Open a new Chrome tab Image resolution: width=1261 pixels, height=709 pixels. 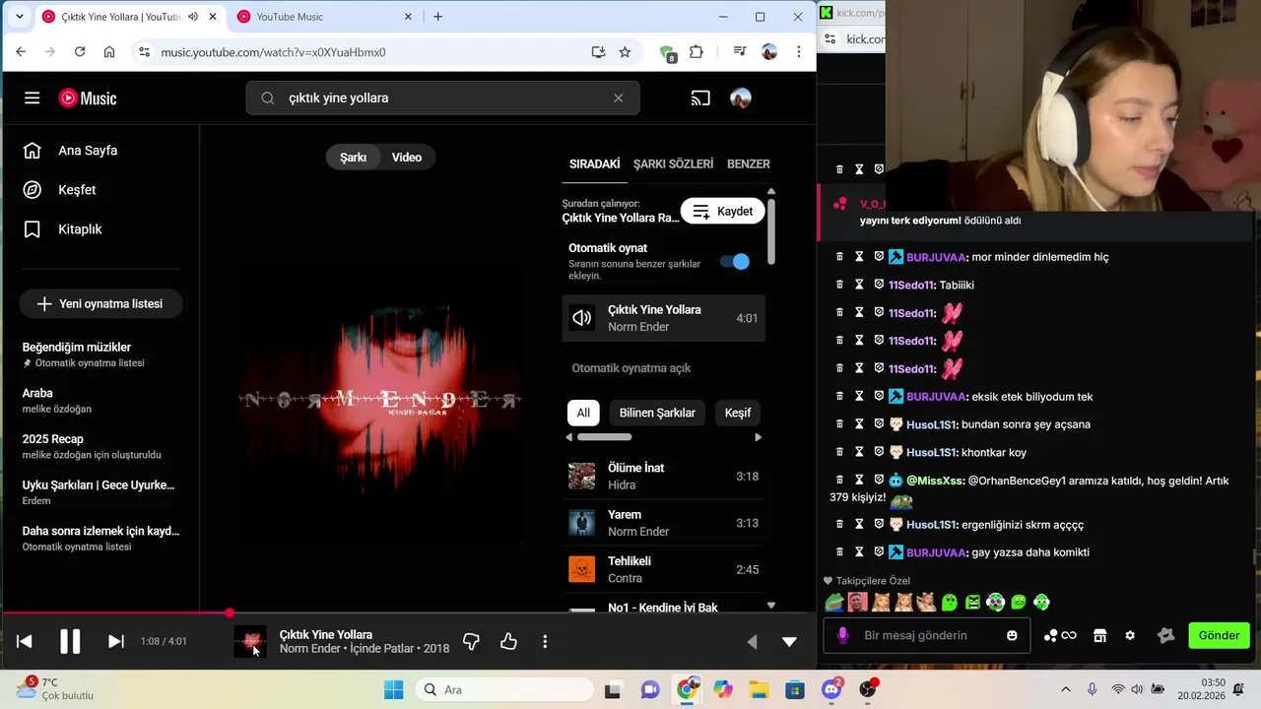[437, 17]
